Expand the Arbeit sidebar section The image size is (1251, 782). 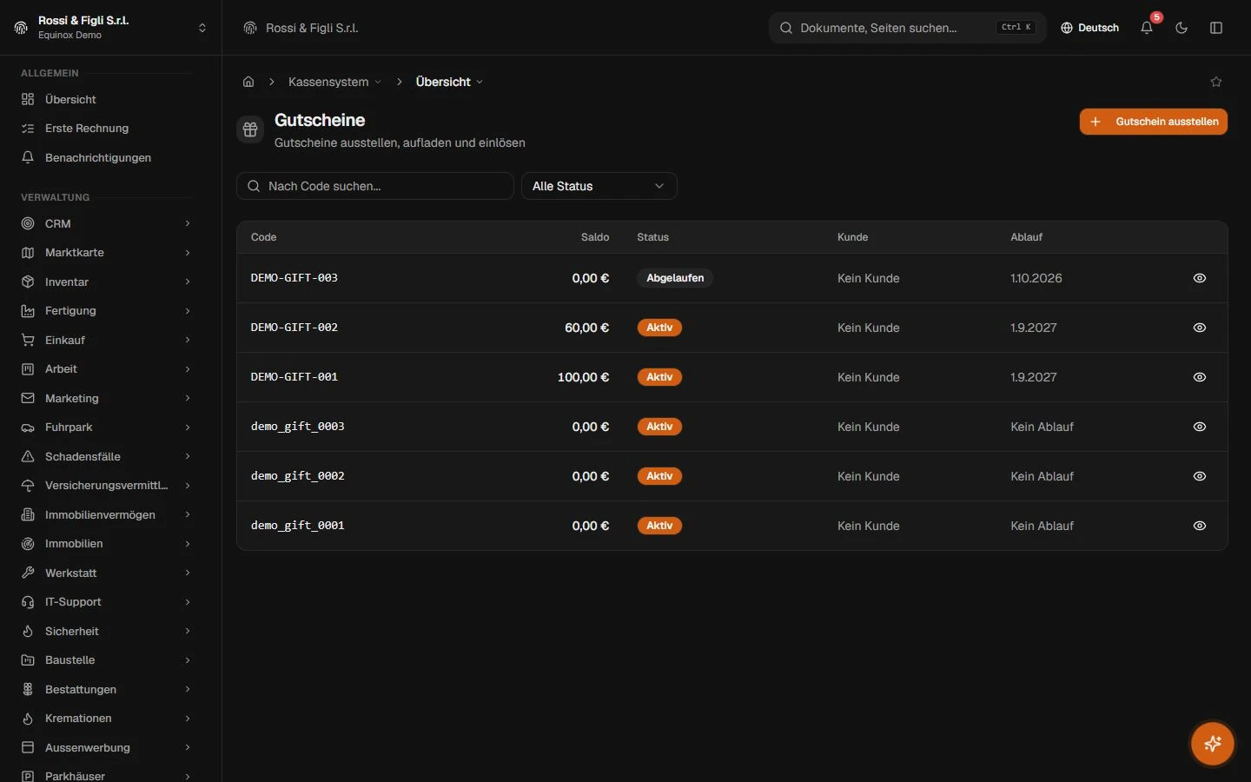106,369
